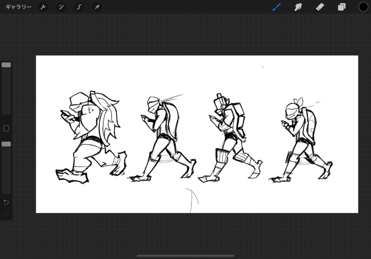Viewport: 371px width, 259px height.
Task: Click the brush opacity slider handle
Action: [6, 144]
